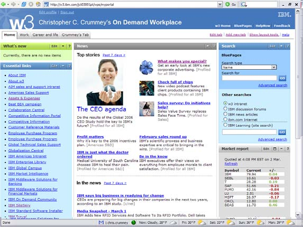The width and height of the screenshot is (303, 227).
Task: Minimize the Essential links portlet
Action: coord(63,66)
